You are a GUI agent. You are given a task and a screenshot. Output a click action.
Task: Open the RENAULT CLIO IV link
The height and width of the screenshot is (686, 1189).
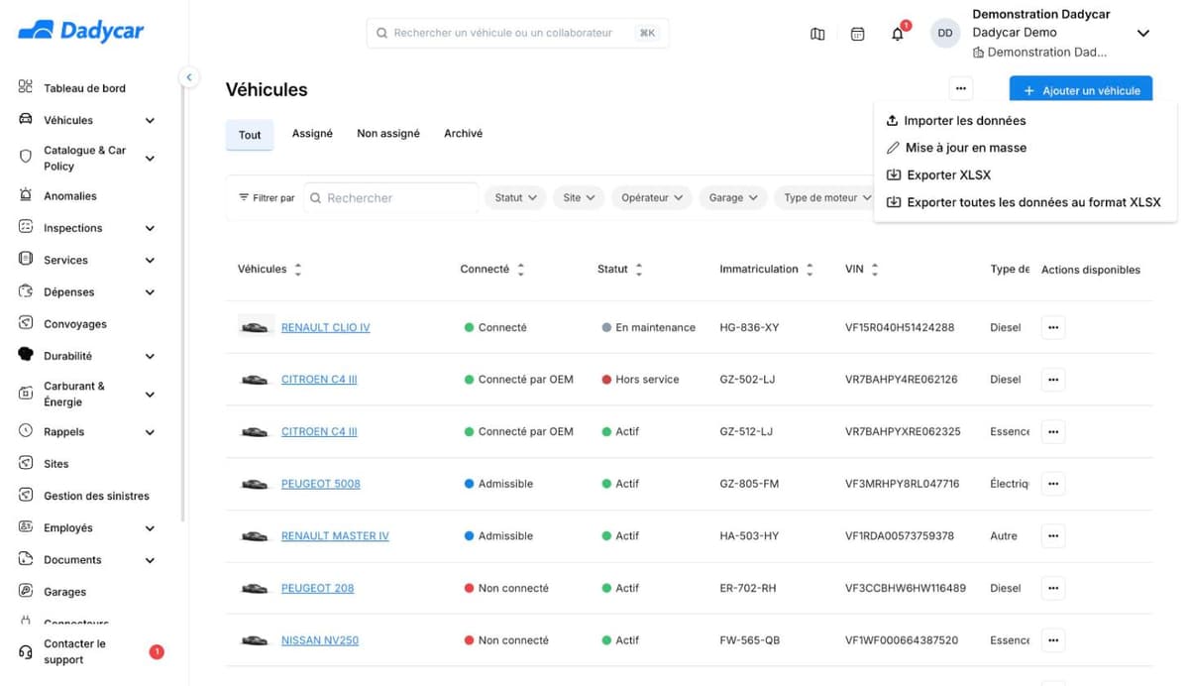[325, 327]
